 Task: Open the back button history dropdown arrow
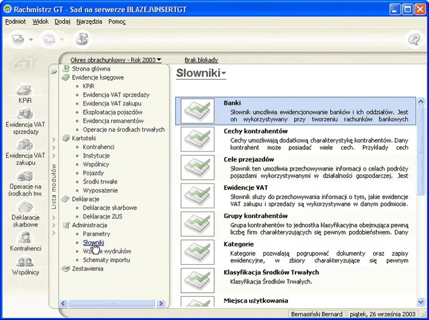31,40
